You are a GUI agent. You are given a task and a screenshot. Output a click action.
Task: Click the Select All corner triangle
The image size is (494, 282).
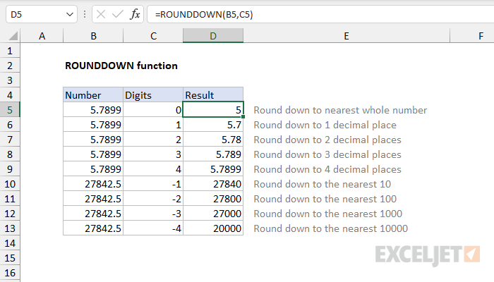[13, 36]
